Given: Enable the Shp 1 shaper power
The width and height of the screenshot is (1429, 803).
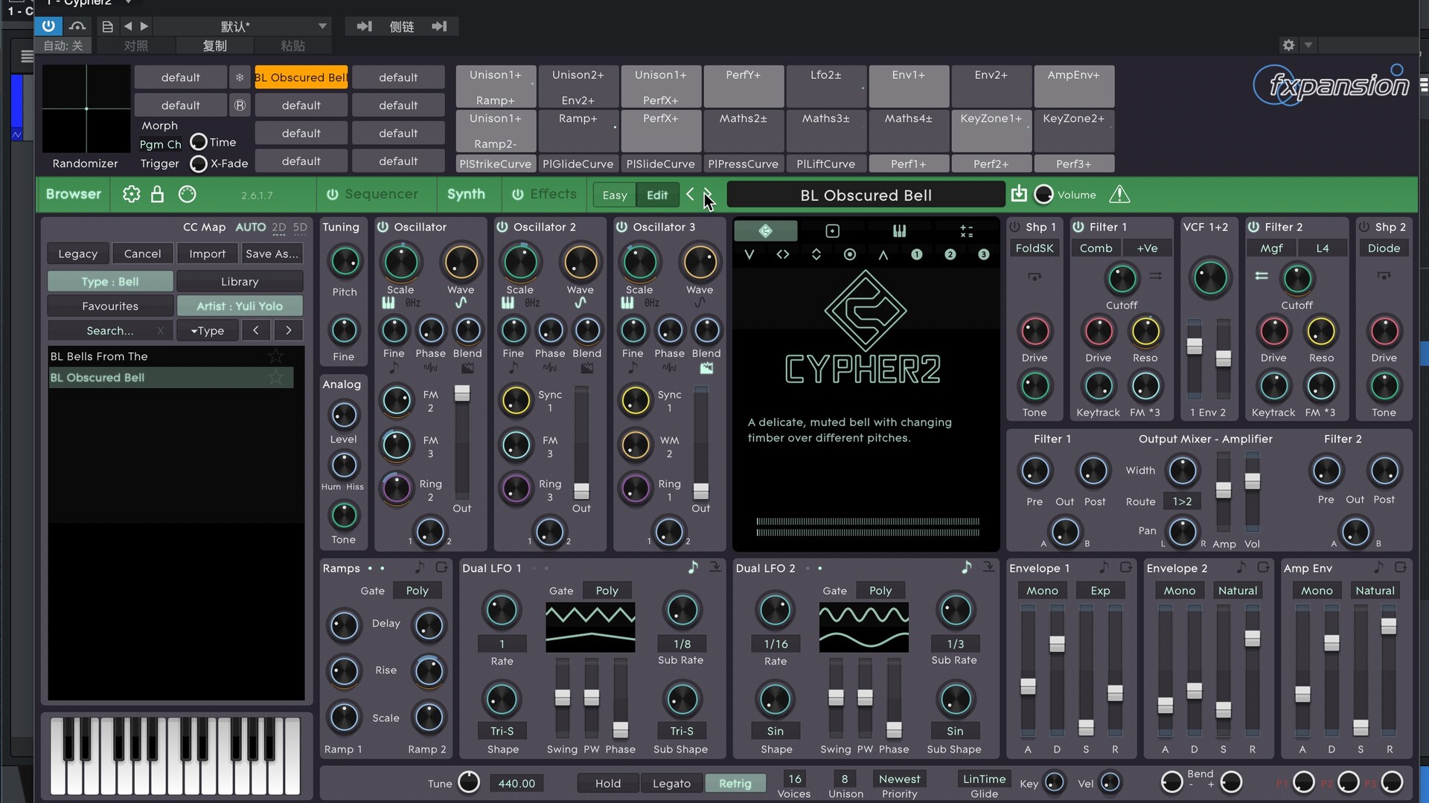Looking at the screenshot, I should point(1014,227).
